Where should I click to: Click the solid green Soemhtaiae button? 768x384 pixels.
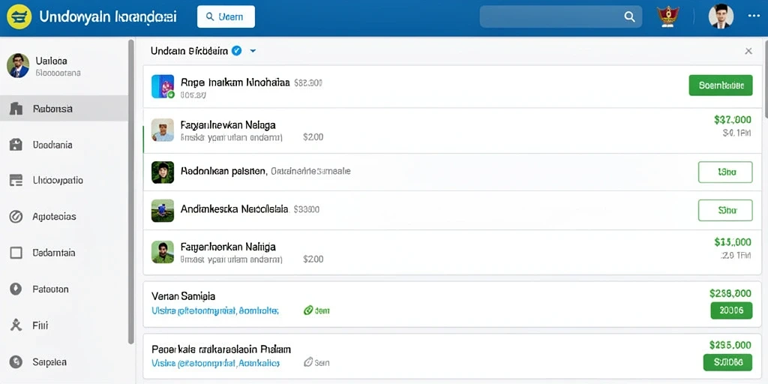[x=721, y=85]
